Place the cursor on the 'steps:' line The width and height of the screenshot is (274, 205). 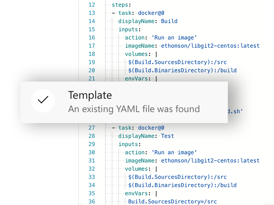point(121,5)
